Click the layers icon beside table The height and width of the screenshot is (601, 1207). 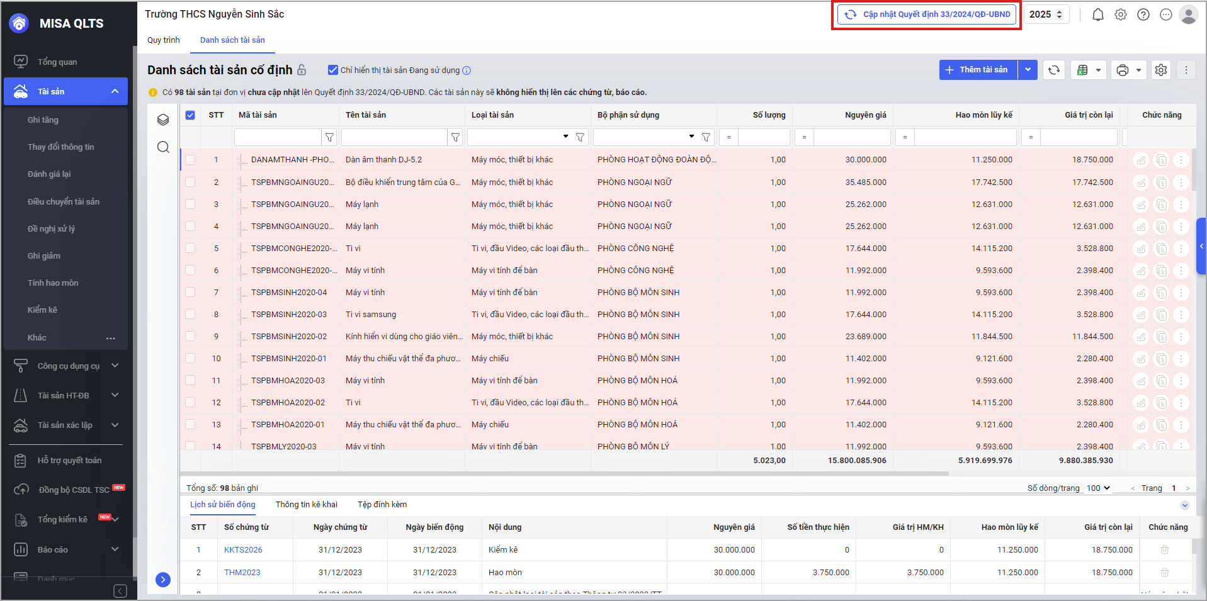tap(163, 120)
